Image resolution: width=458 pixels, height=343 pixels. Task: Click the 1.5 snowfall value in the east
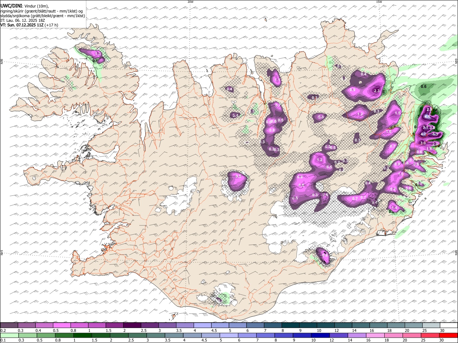pos(398,113)
